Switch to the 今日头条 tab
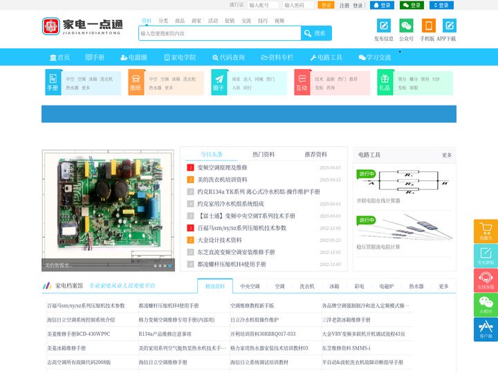The height and width of the screenshot is (373, 498). pyautogui.click(x=212, y=155)
